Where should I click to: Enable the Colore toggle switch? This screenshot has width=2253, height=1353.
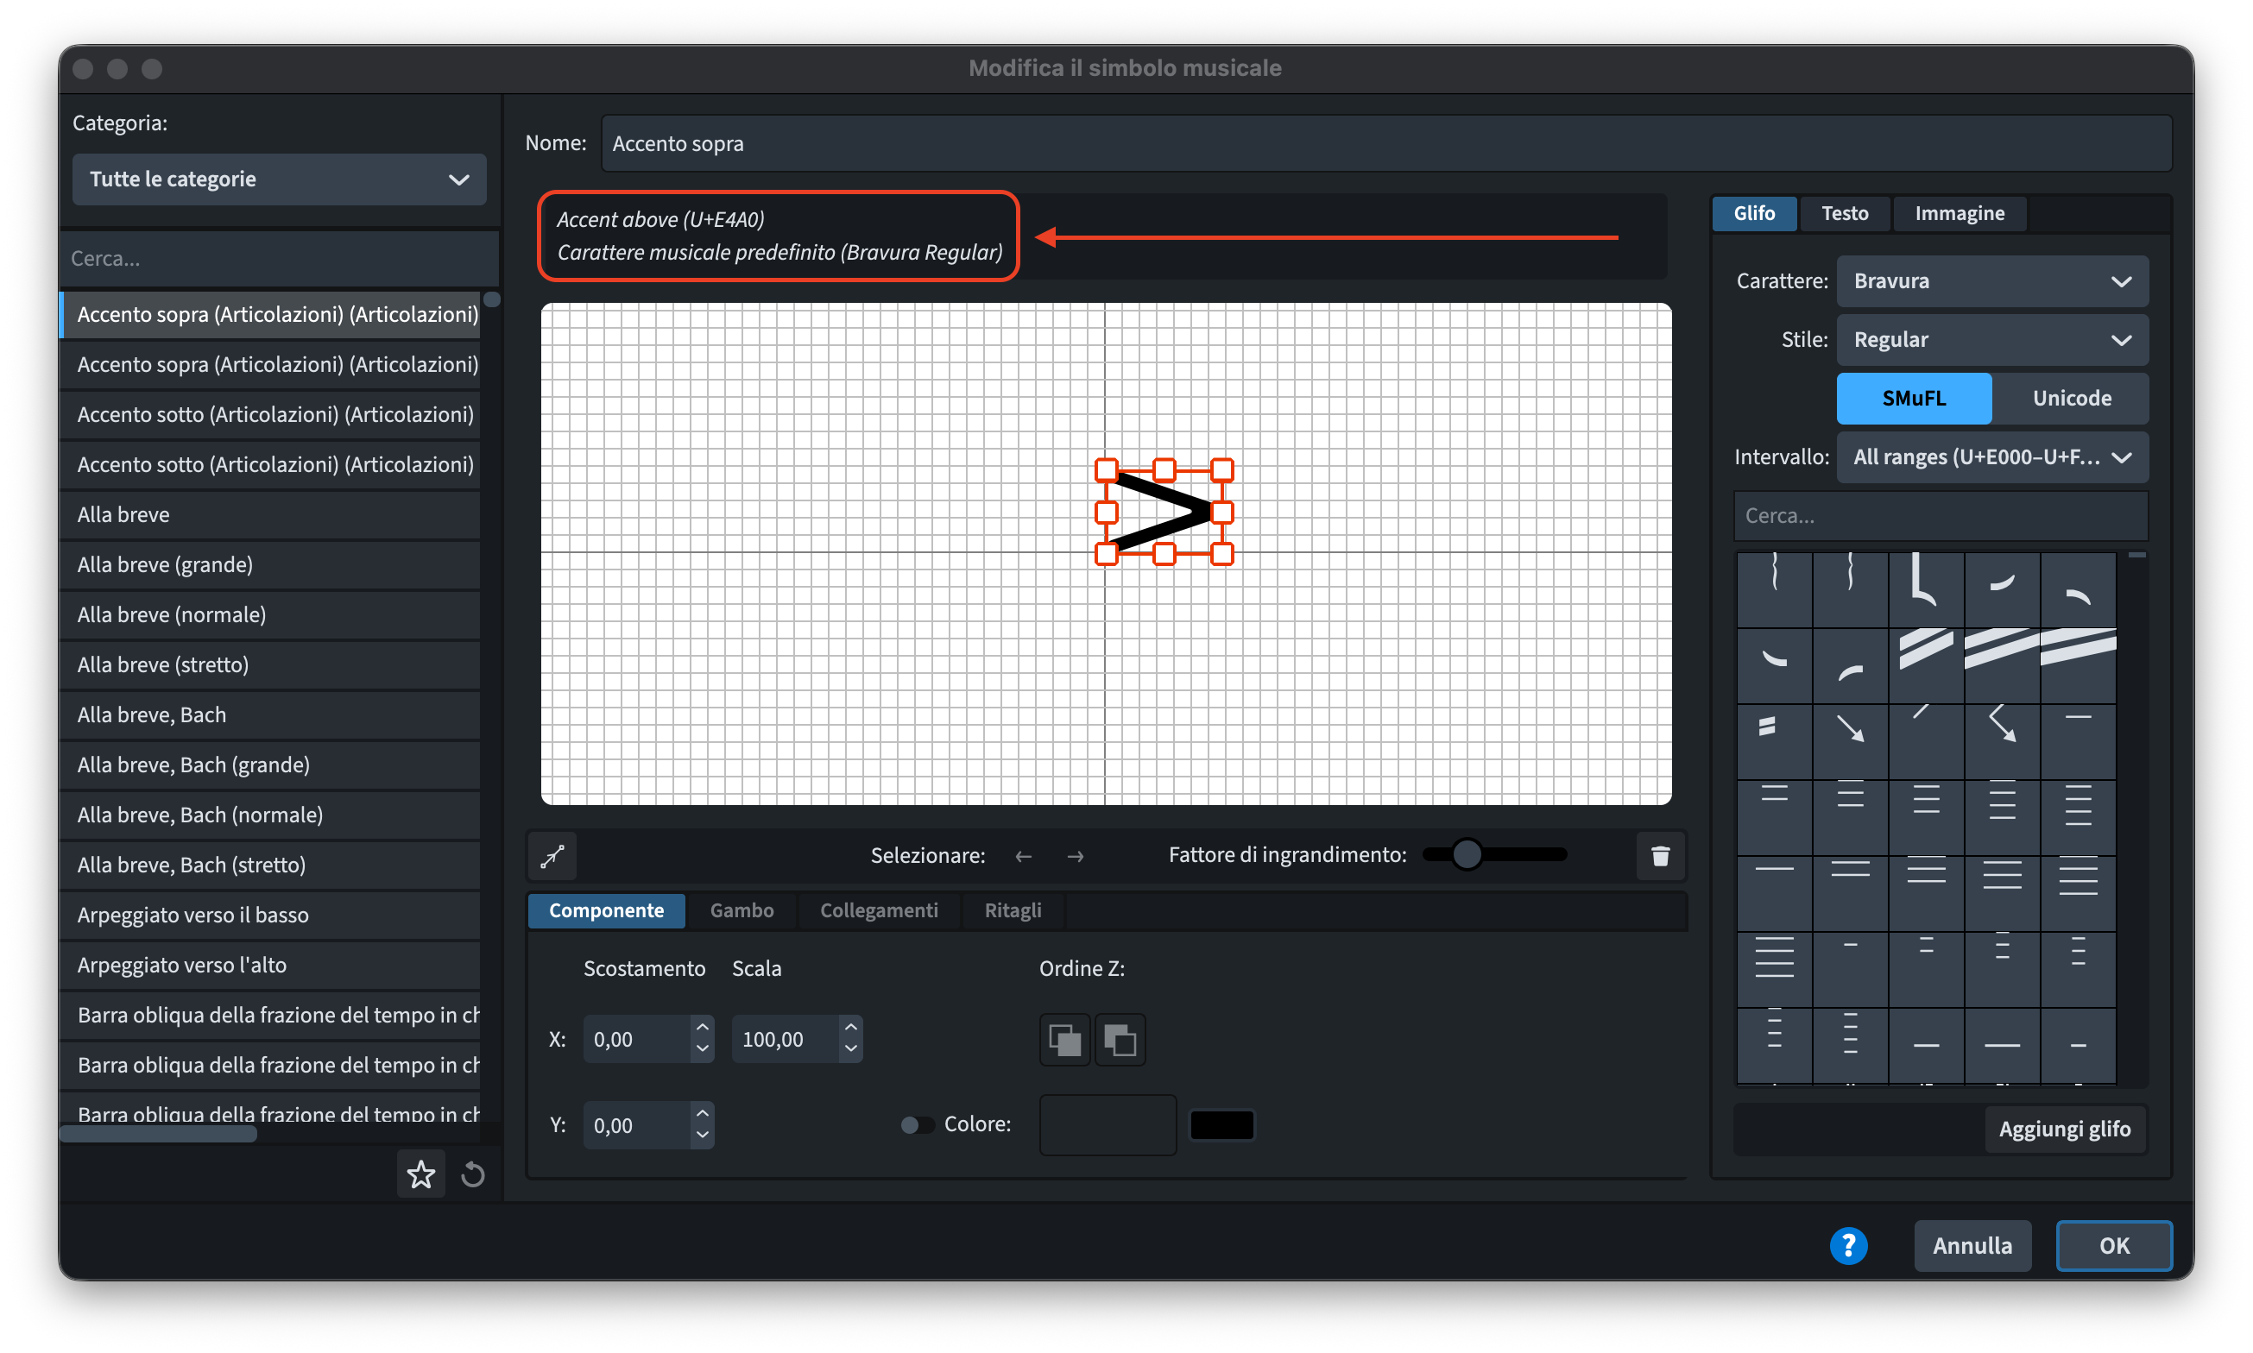[x=917, y=1124]
